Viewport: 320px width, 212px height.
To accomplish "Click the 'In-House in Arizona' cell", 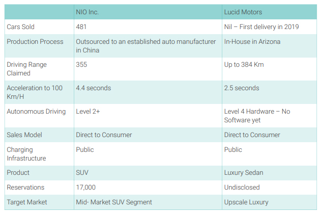I will [252, 41].
